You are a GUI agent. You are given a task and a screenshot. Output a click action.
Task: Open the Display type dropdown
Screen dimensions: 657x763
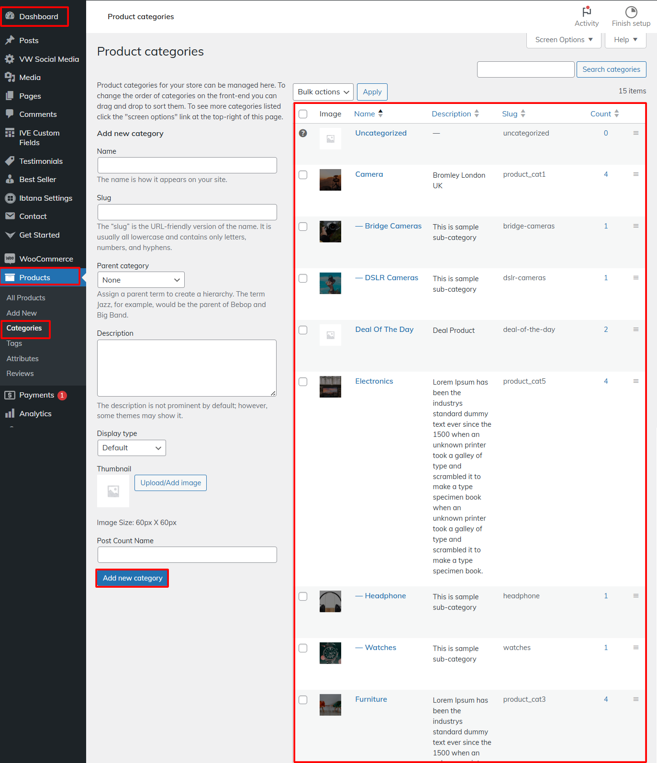click(131, 448)
